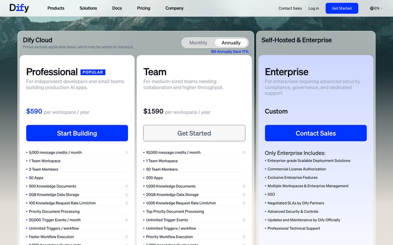Viewport: 393px width, 245px height.
Task: Click 'Negotiated SLAs by Dify Partners'
Action: pos(296,203)
